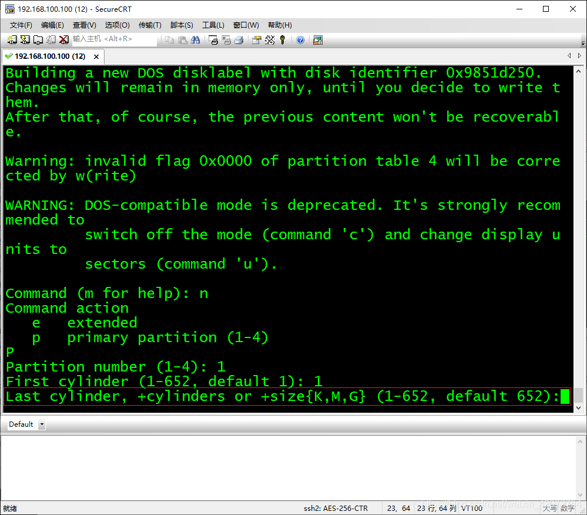The image size is (587, 515).
Task: Expand the Default button bar dropdown
Action: [x=42, y=424]
